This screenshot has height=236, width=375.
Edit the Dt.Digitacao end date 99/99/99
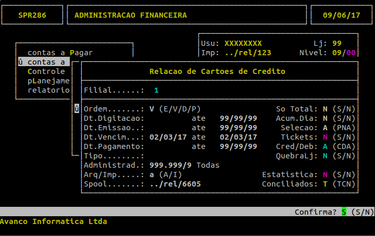tap(238, 118)
